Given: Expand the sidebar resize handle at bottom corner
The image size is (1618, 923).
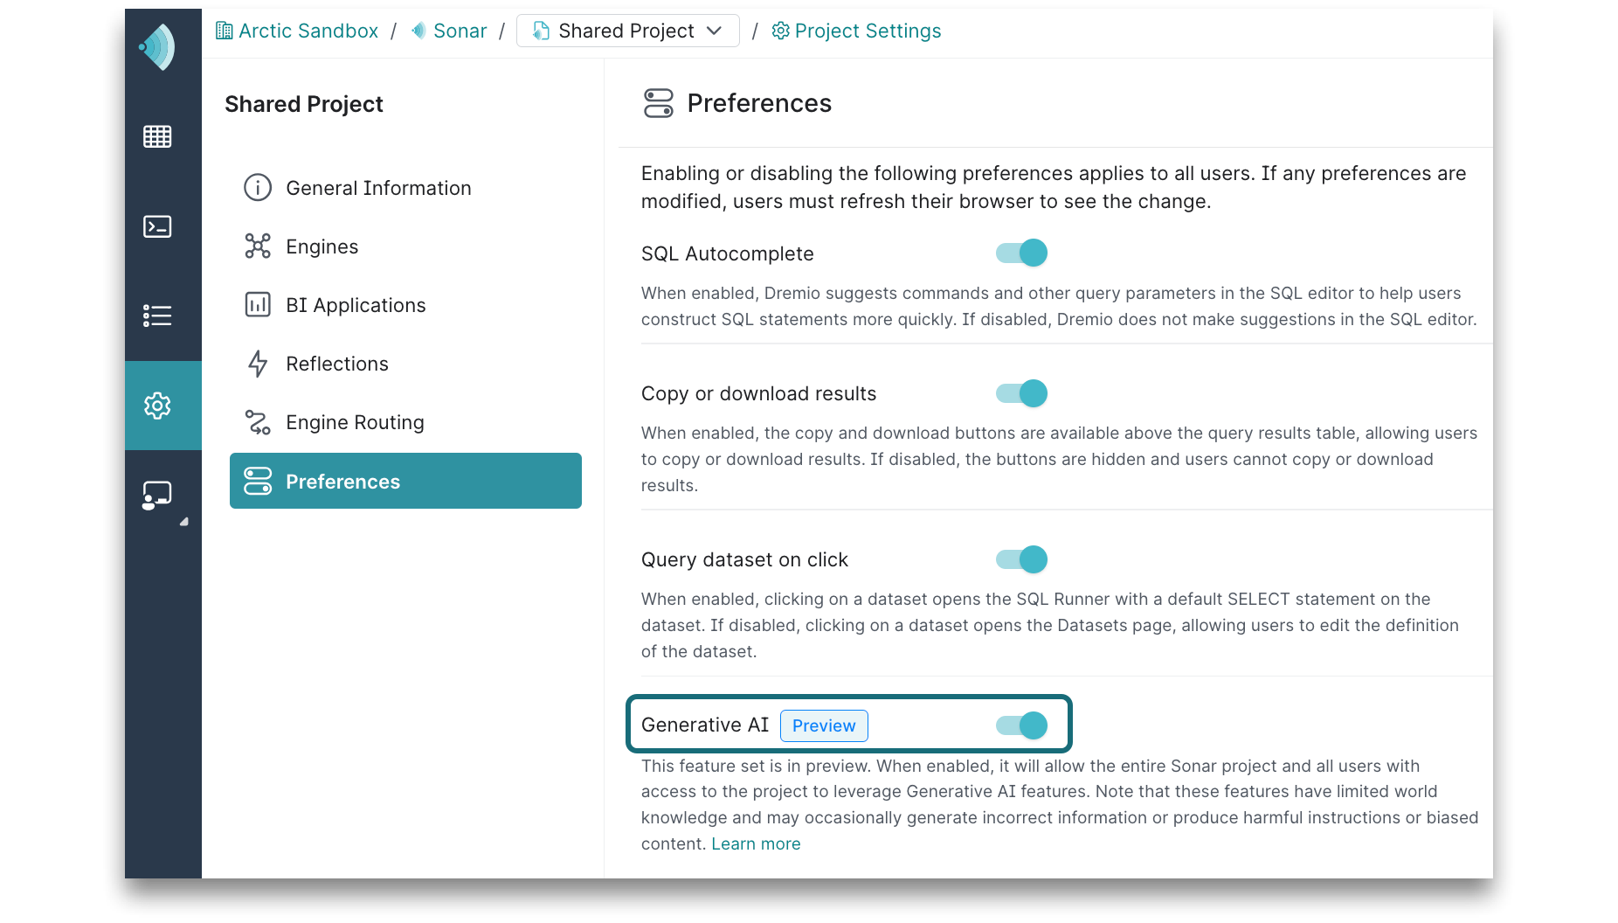Looking at the screenshot, I should [x=183, y=522].
